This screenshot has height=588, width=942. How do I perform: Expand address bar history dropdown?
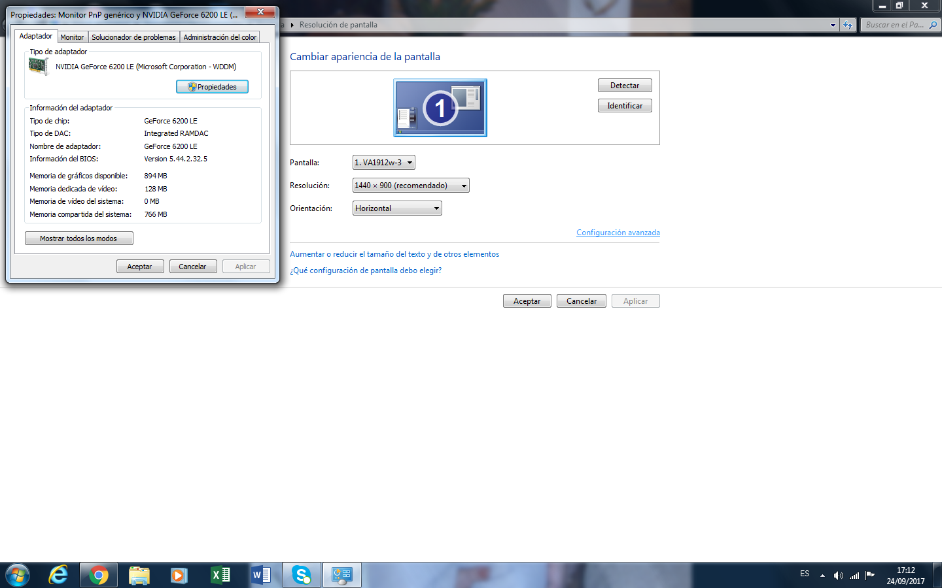[833, 25]
